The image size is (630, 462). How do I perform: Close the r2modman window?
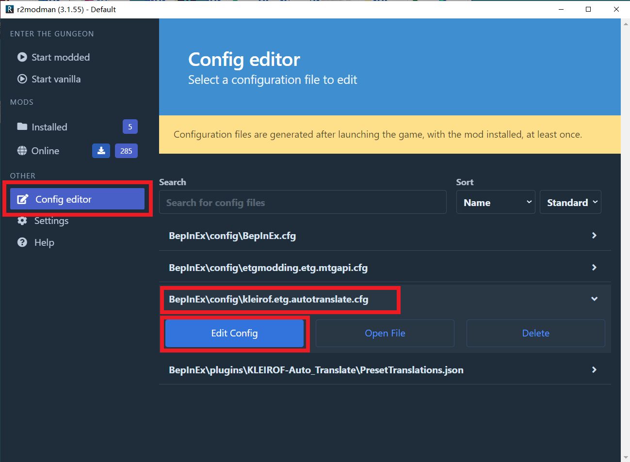(x=616, y=9)
